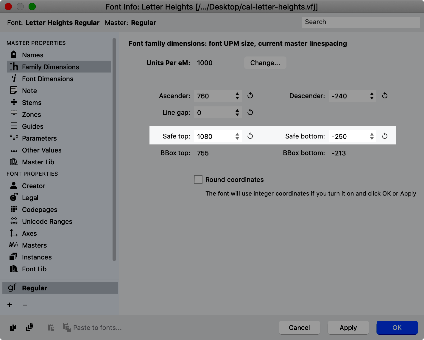Confirm with the OK button

397,328
